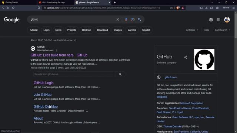This screenshot has height=133, width=237.
Task: Submit the search with the magnifier icon
Action: pos(139,20)
